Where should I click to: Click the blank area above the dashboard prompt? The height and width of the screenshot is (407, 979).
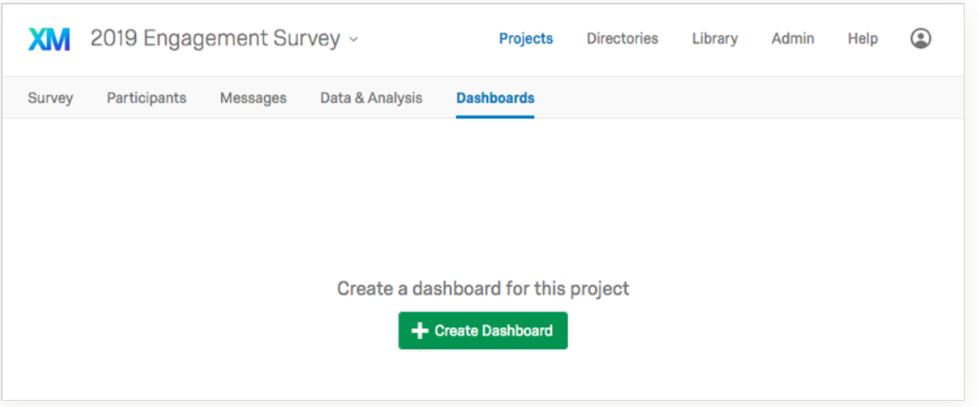click(x=483, y=197)
